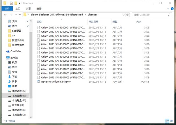Switch to the 共享 tab
176x125 pixels.
[x=28, y=9]
